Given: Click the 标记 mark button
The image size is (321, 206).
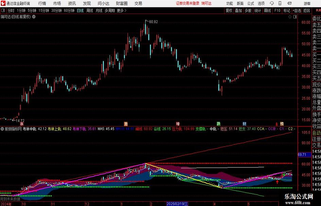Looking at the screenshot, I should (x=287, y=10).
